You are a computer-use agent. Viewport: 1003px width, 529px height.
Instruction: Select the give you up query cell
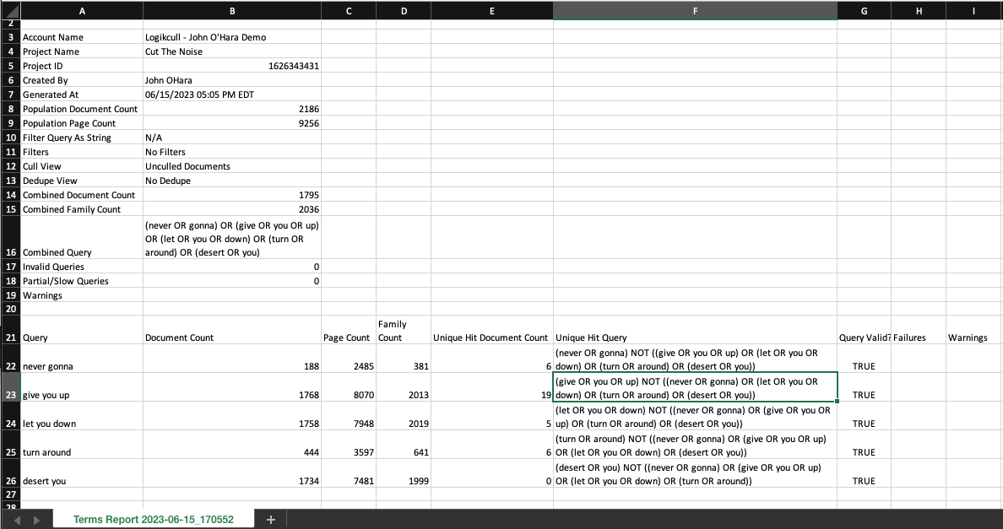(x=82, y=388)
